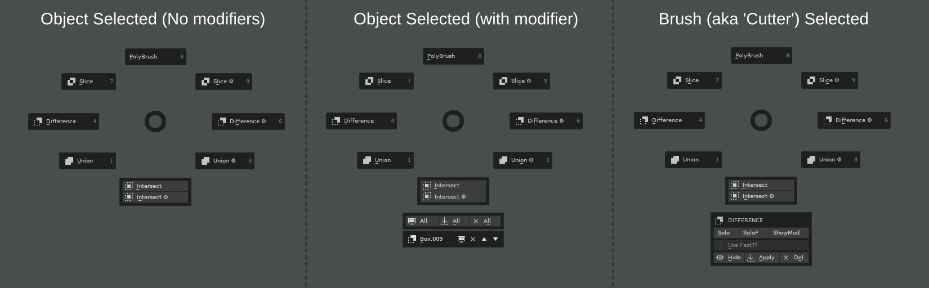929x288 pixels.
Task: Click the download-arrow icon beside Apply
Action: 751,258
